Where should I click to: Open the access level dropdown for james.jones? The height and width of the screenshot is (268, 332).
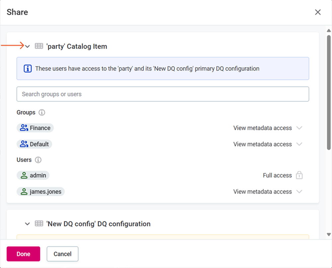tap(299, 191)
